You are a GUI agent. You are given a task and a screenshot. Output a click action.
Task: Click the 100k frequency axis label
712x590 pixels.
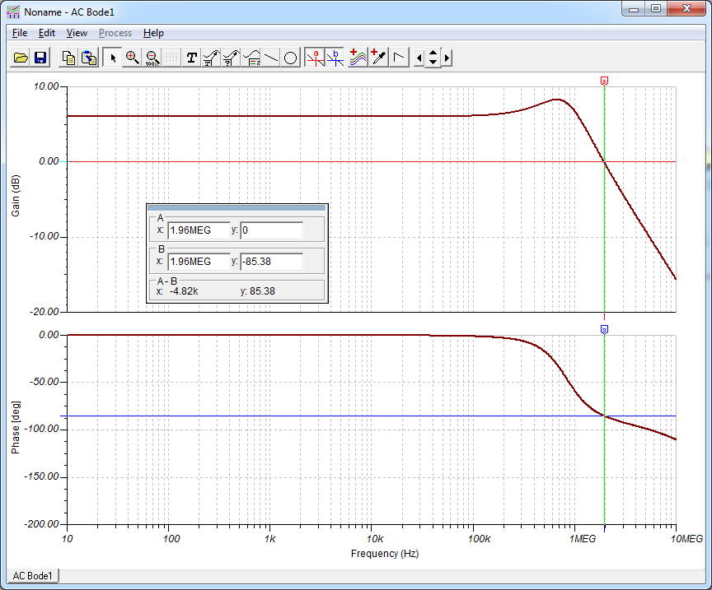(x=480, y=539)
